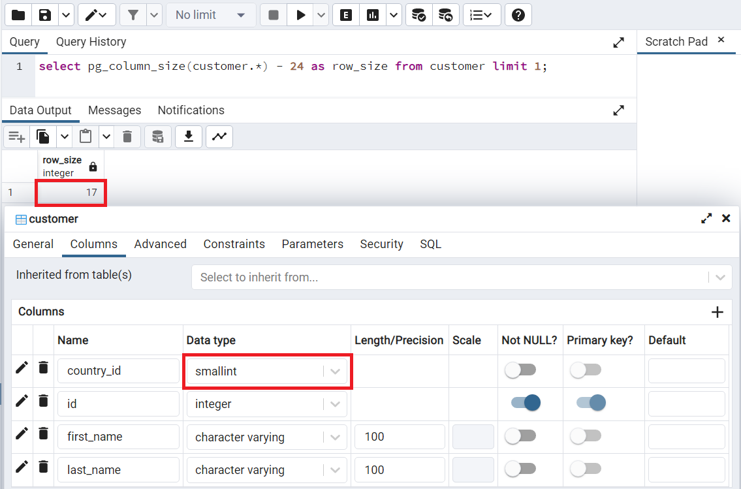Click the Filter rows funnel icon
This screenshot has height=489, width=741.
[133, 15]
